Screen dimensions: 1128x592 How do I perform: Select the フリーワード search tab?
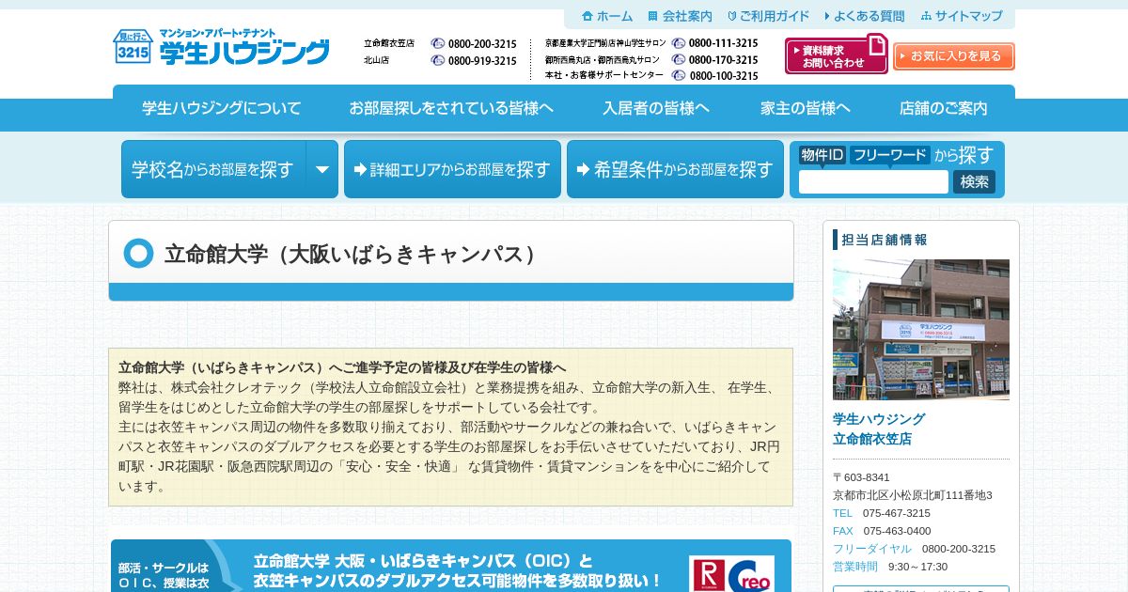[x=890, y=155]
